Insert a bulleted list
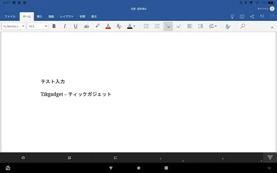This screenshot has width=277, height=173. [146, 26]
